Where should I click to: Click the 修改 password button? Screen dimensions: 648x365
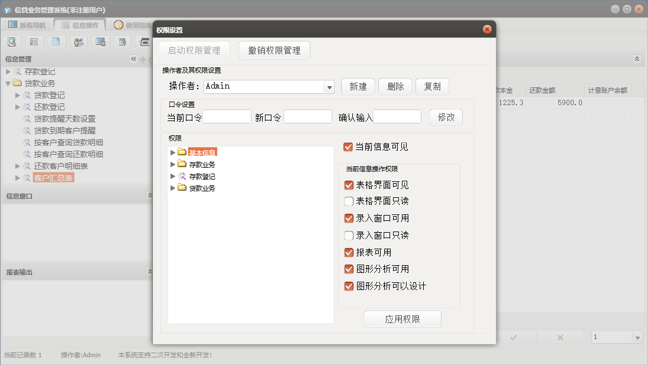446,117
